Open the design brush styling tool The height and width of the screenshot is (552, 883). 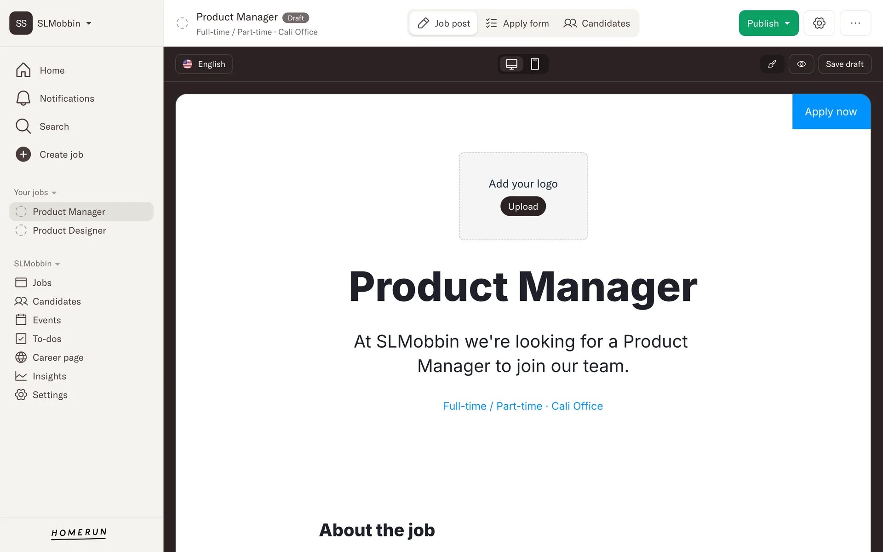click(x=772, y=64)
